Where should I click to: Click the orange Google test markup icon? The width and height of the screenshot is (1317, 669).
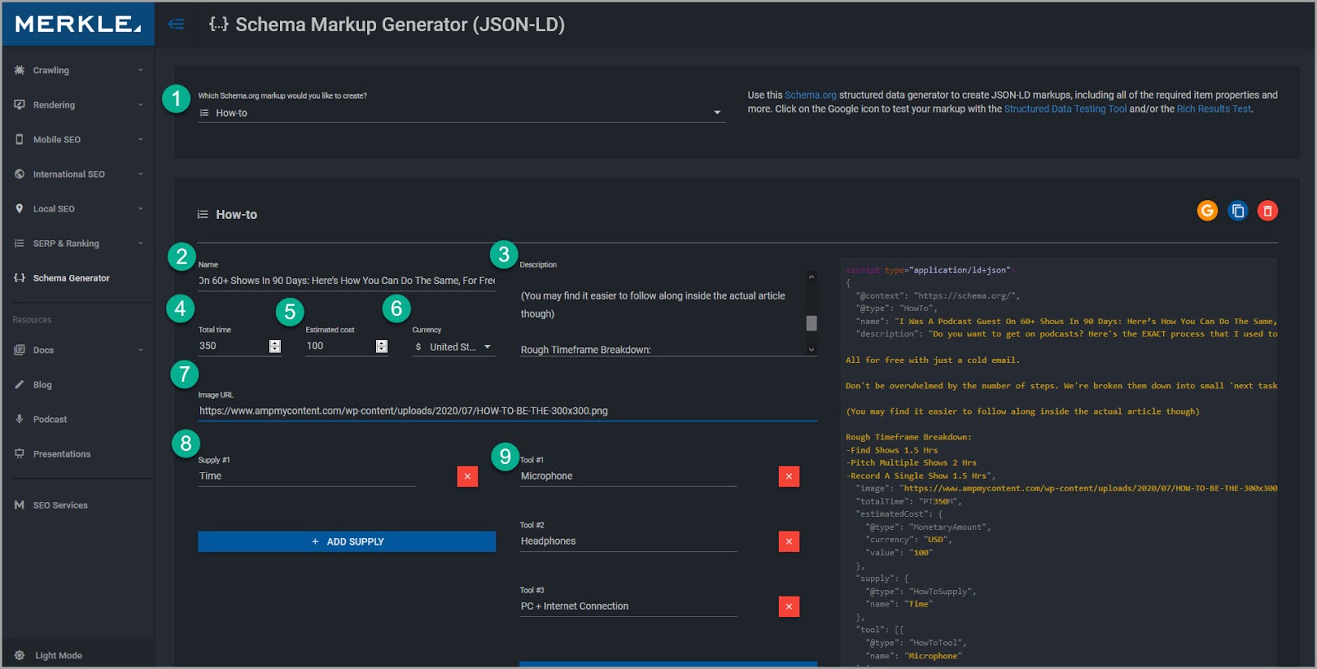(x=1207, y=211)
